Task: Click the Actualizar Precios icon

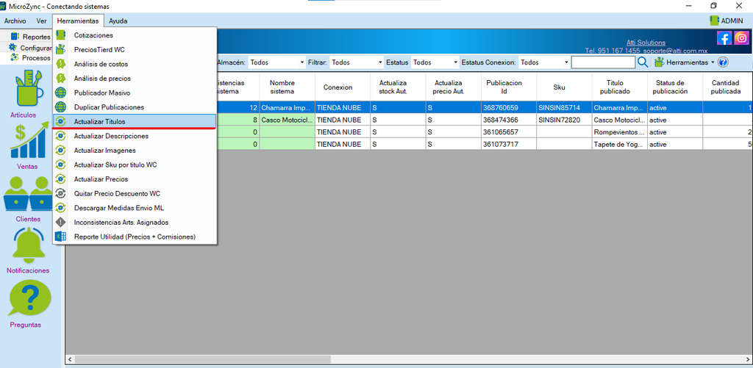Action: click(60, 179)
